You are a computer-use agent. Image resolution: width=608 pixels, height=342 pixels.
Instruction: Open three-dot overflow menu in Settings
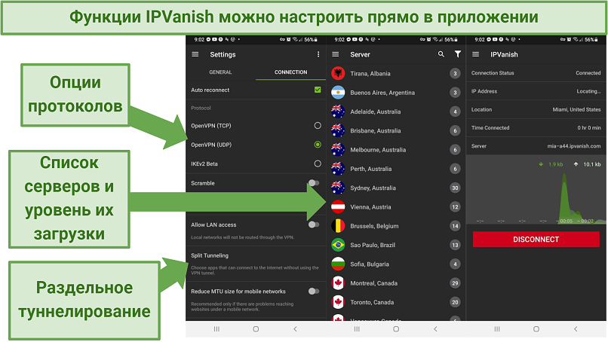(318, 54)
